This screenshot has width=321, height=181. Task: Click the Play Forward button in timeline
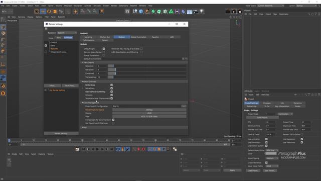[97, 149]
